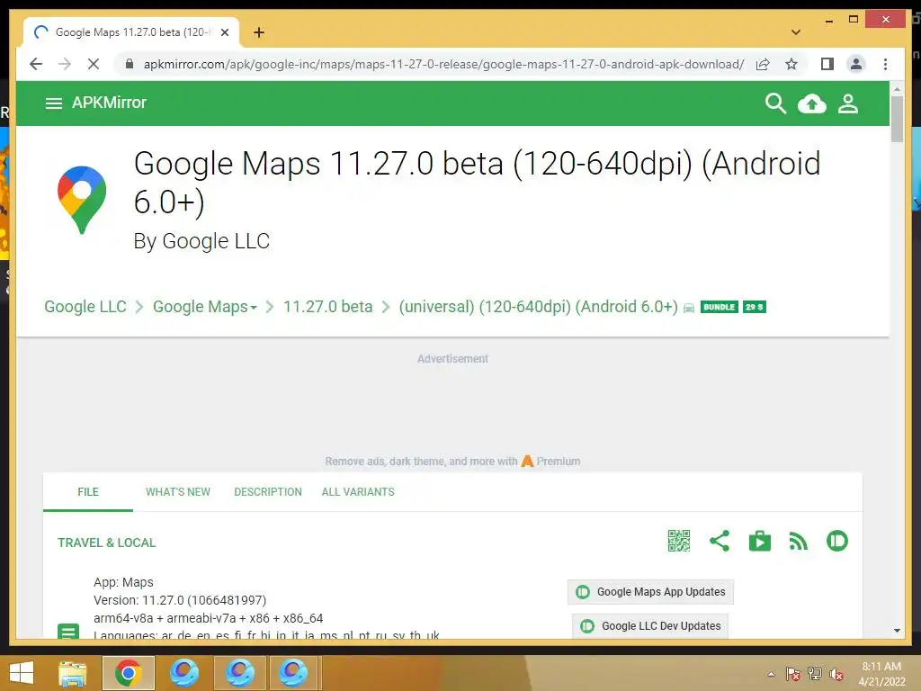Switch to the DESCRIPTION tab

[x=268, y=492]
